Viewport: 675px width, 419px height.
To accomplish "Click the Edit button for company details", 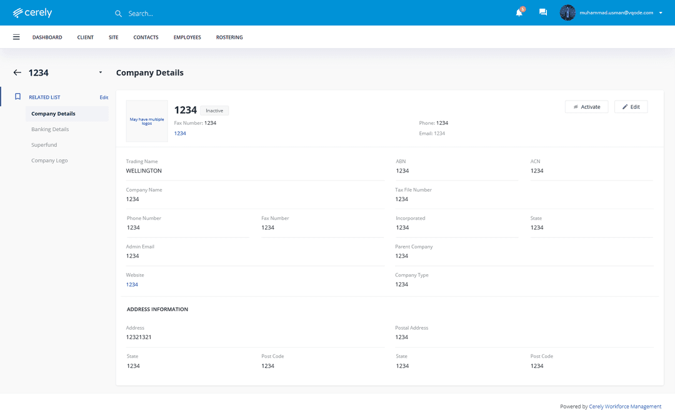I will point(631,106).
